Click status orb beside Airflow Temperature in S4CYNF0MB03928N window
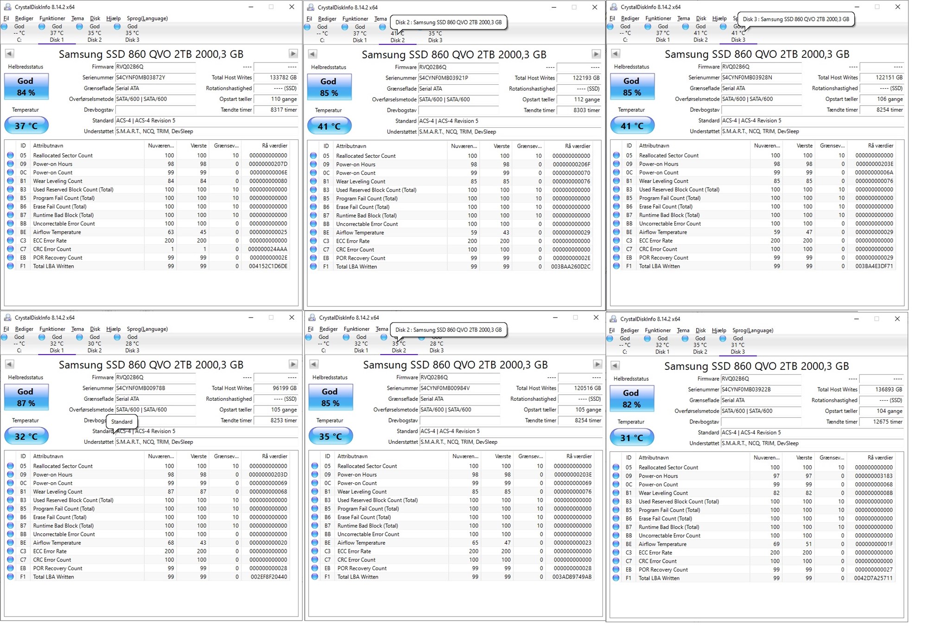 pyautogui.click(x=616, y=232)
